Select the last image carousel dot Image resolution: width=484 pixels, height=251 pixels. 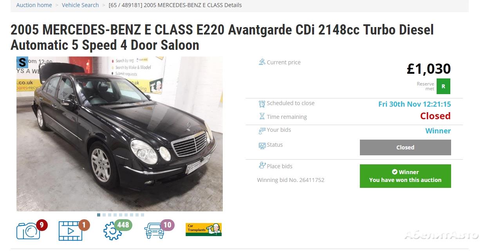click(143, 215)
